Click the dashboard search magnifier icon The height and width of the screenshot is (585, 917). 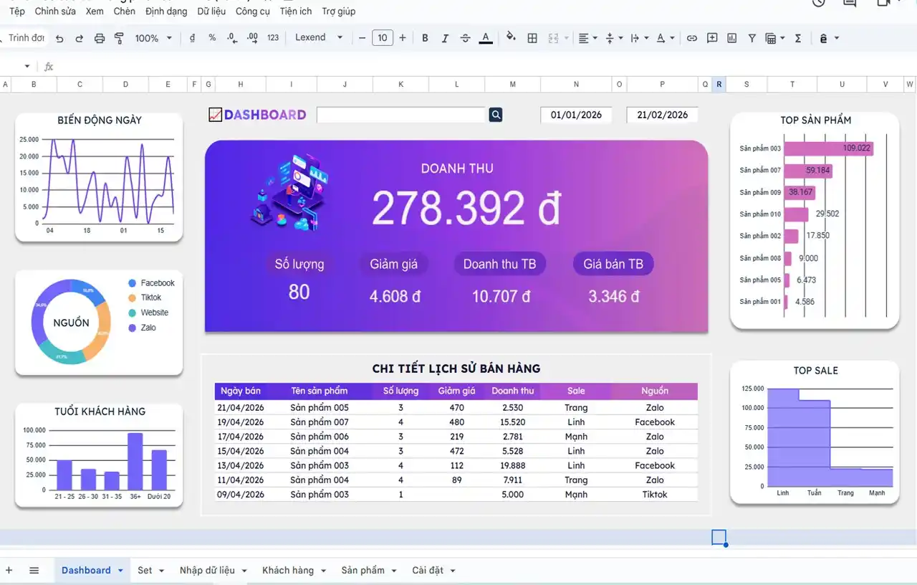tap(496, 115)
